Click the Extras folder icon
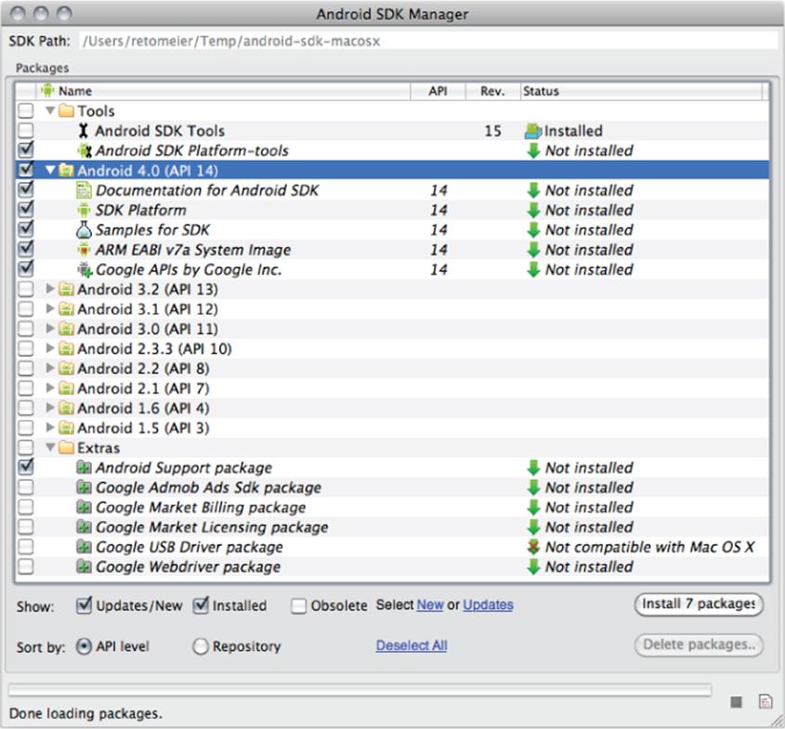Screen dimensions: 785x729 pos(66,448)
